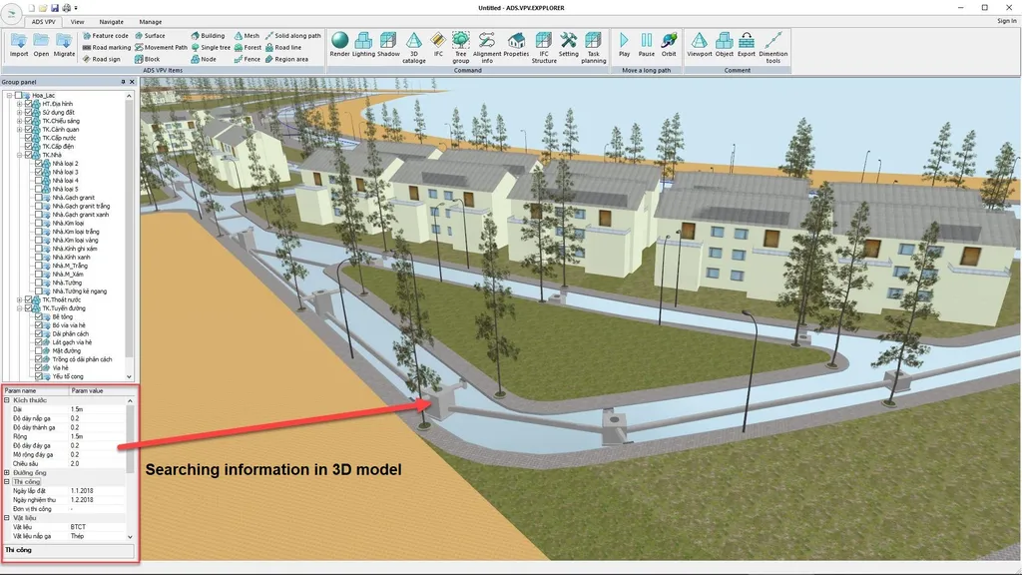This screenshot has height=575, width=1022.
Task: Choose the Road line tool
Action: pos(283,48)
